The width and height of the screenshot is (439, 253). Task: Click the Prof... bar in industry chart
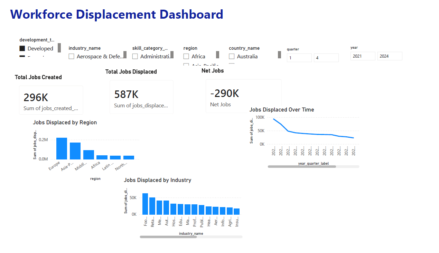coord(194,210)
